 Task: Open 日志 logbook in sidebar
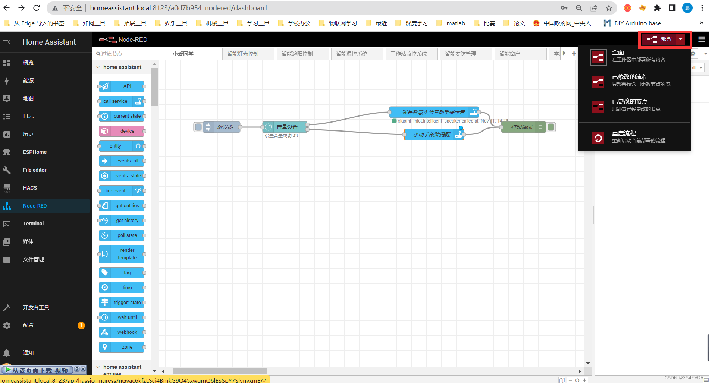(45, 116)
